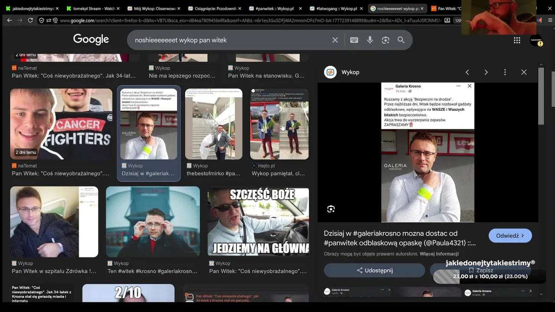Close the noshieeeeeeet wykop pan witek tab
The image size is (555, 312).
pyautogui.click(x=422, y=8)
